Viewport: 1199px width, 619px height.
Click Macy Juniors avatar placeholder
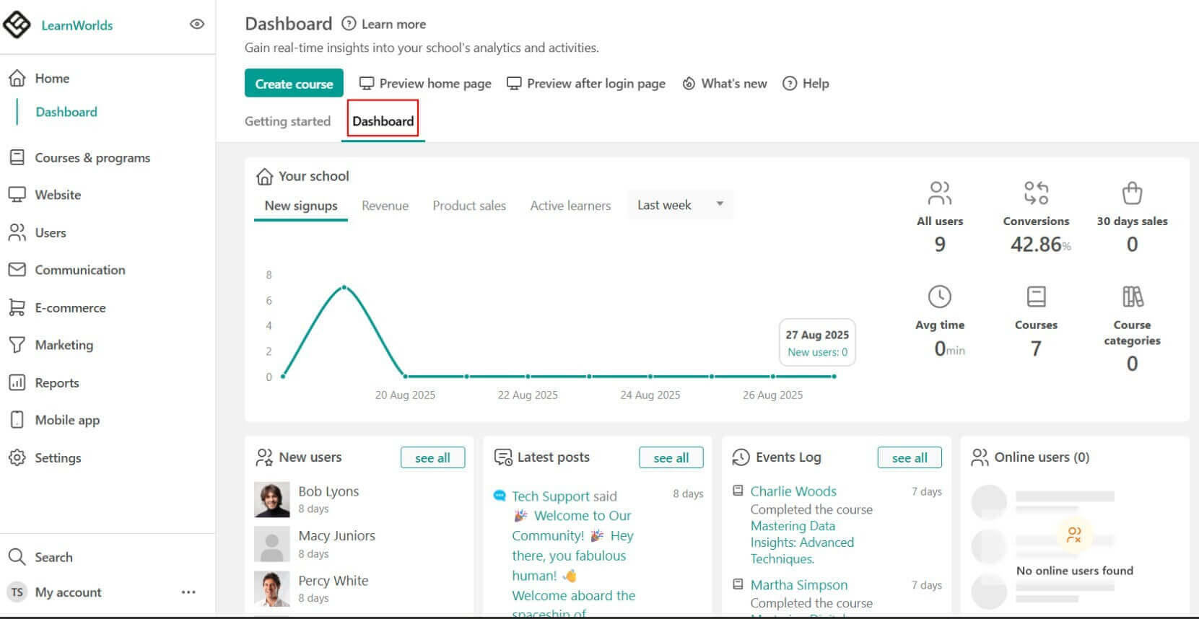pos(272,544)
